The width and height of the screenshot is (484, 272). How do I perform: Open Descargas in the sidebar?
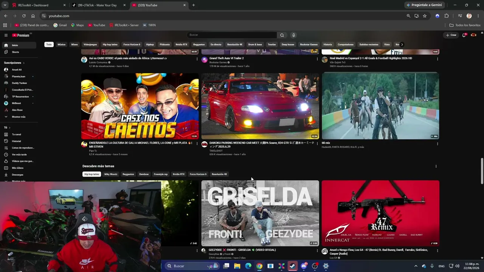20,175
